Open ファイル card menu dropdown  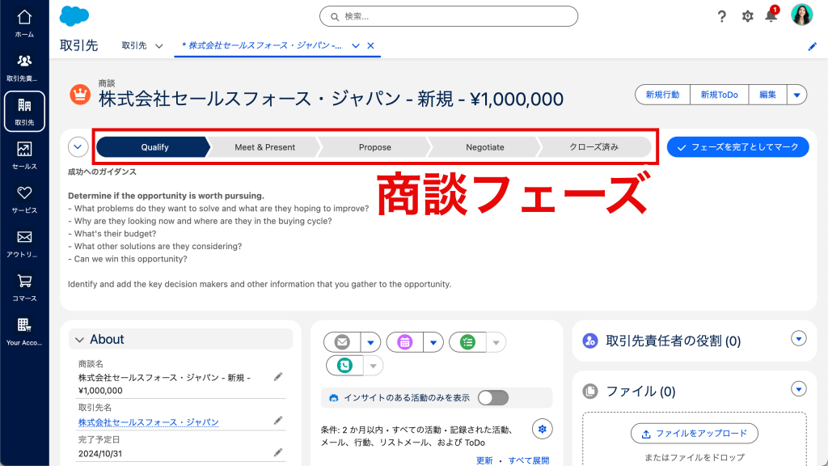pos(799,389)
